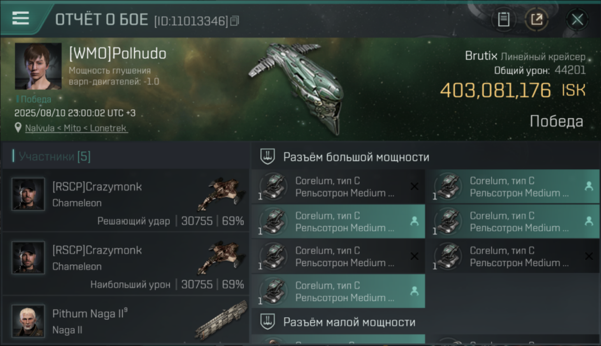
Task: Close the battle report window
Action: coord(577,19)
